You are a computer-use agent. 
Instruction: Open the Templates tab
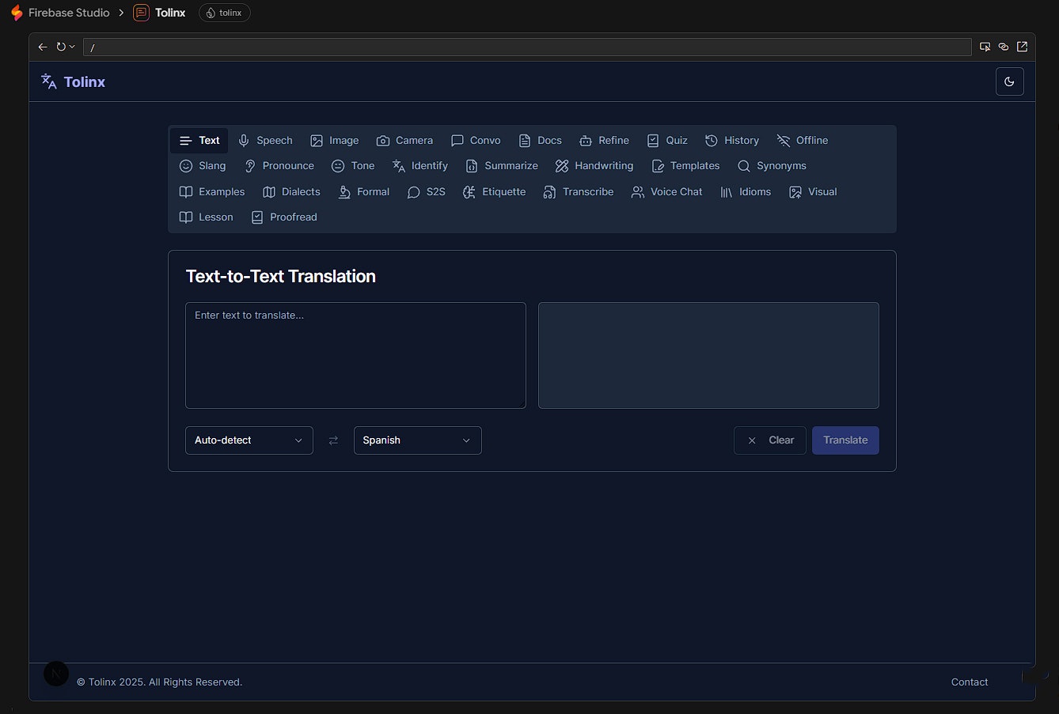[x=685, y=166]
